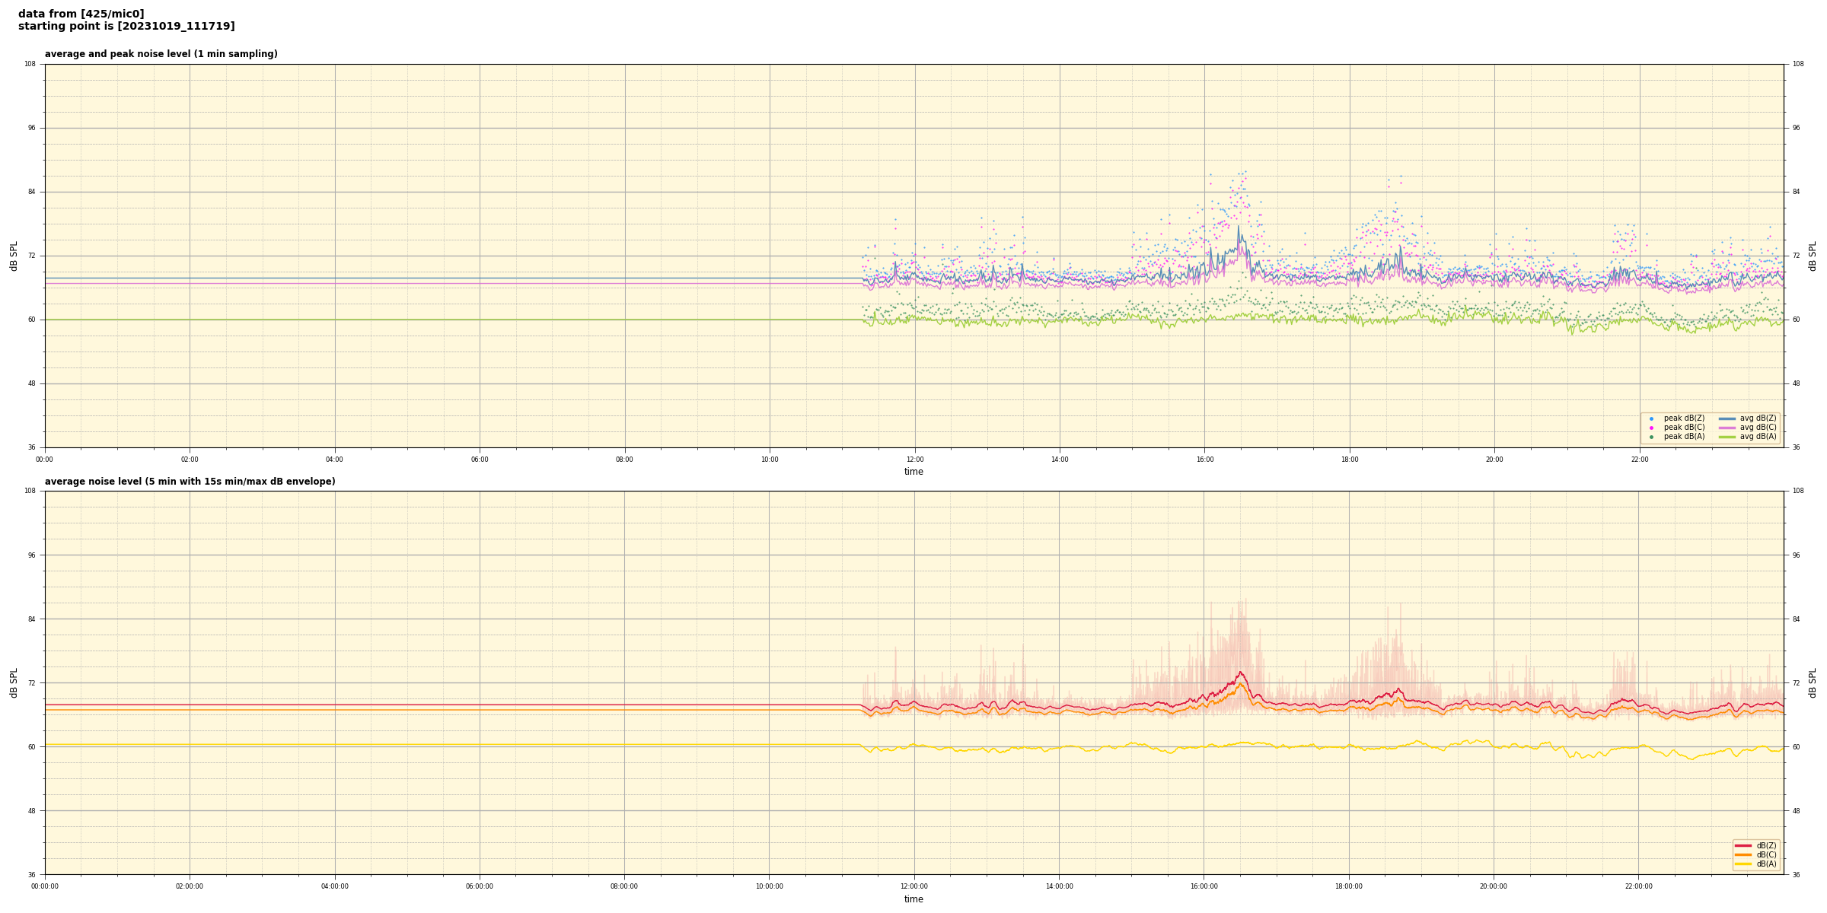Click the avg dB(C) legend entry
The width and height of the screenshot is (1827, 913).
pos(1758,428)
